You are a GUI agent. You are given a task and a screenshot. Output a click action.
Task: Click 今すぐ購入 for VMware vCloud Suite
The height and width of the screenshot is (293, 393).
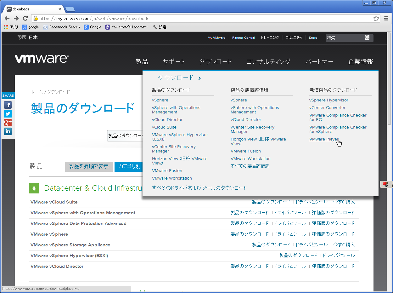344,202
